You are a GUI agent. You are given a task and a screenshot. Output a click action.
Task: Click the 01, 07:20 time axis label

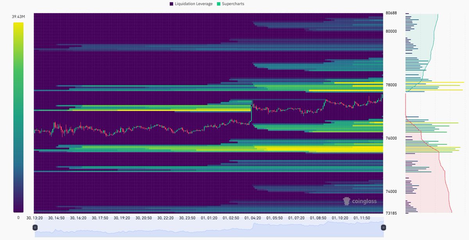(x=296, y=217)
